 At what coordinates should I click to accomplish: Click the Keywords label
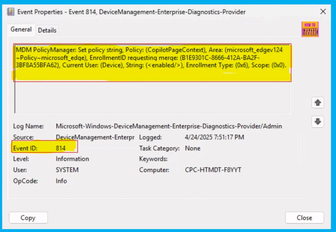click(153, 159)
